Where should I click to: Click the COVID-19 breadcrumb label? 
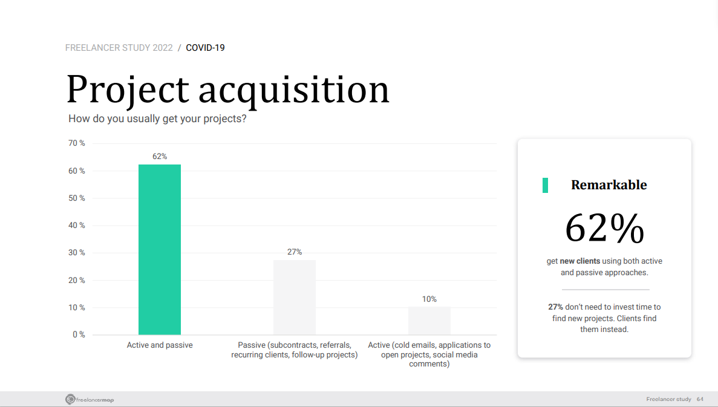click(x=205, y=48)
